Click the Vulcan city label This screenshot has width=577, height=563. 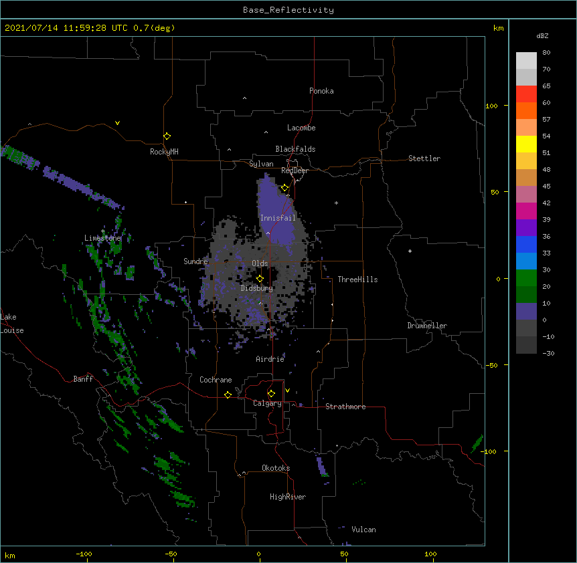[363, 530]
